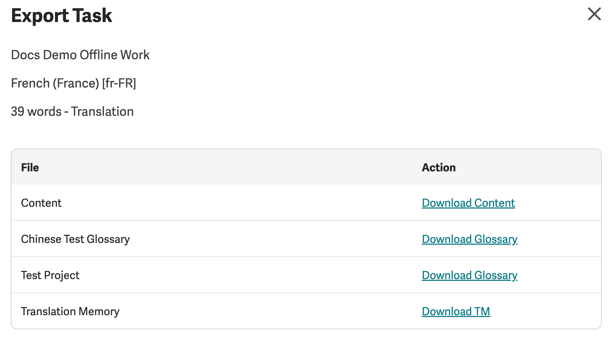
Task: Click the Download Content link
Action: 468,203
